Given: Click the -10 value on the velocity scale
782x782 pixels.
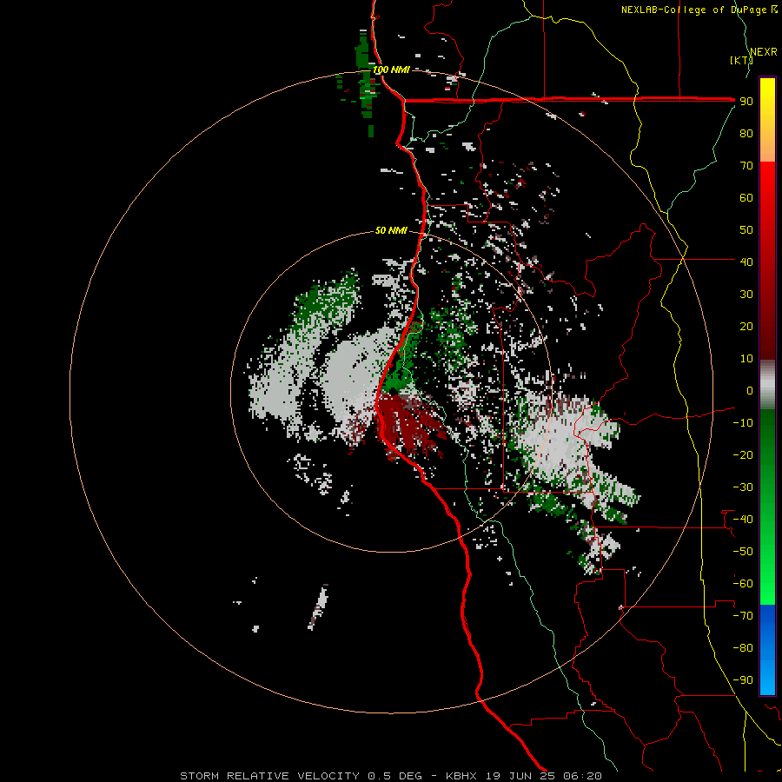Looking at the screenshot, I should point(743,423).
